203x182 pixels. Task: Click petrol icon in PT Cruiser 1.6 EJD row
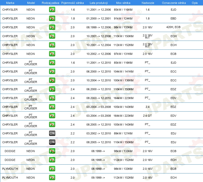click(52, 63)
